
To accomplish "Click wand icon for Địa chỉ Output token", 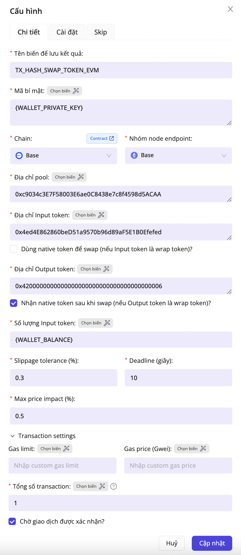I will point(106,269).
